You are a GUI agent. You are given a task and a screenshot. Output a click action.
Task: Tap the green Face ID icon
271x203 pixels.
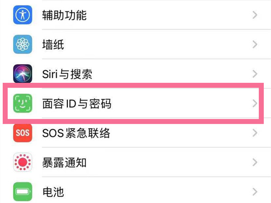[22, 104]
